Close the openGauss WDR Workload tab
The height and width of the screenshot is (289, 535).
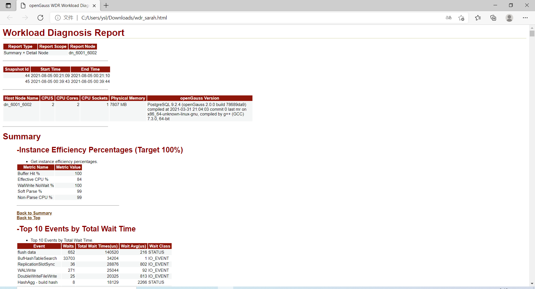pyautogui.click(x=94, y=6)
